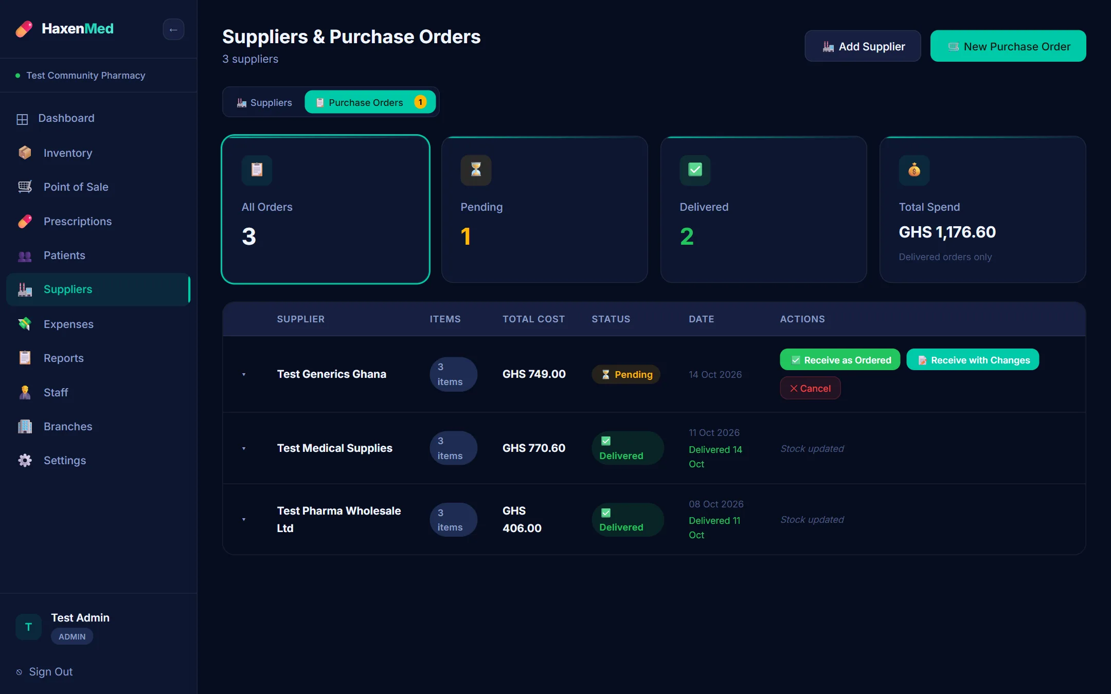This screenshot has height=694, width=1111.
Task: Click Add Supplier button
Action: click(x=863, y=46)
